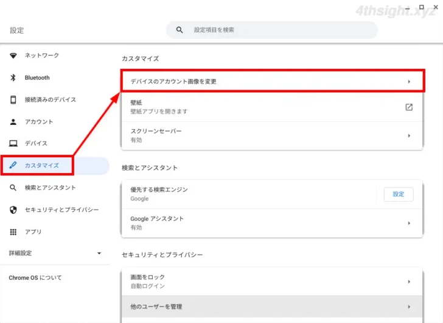Open デバイスのアカウント画像を変更 row arrow
Viewport: 443px width, 323px height.
click(x=409, y=82)
